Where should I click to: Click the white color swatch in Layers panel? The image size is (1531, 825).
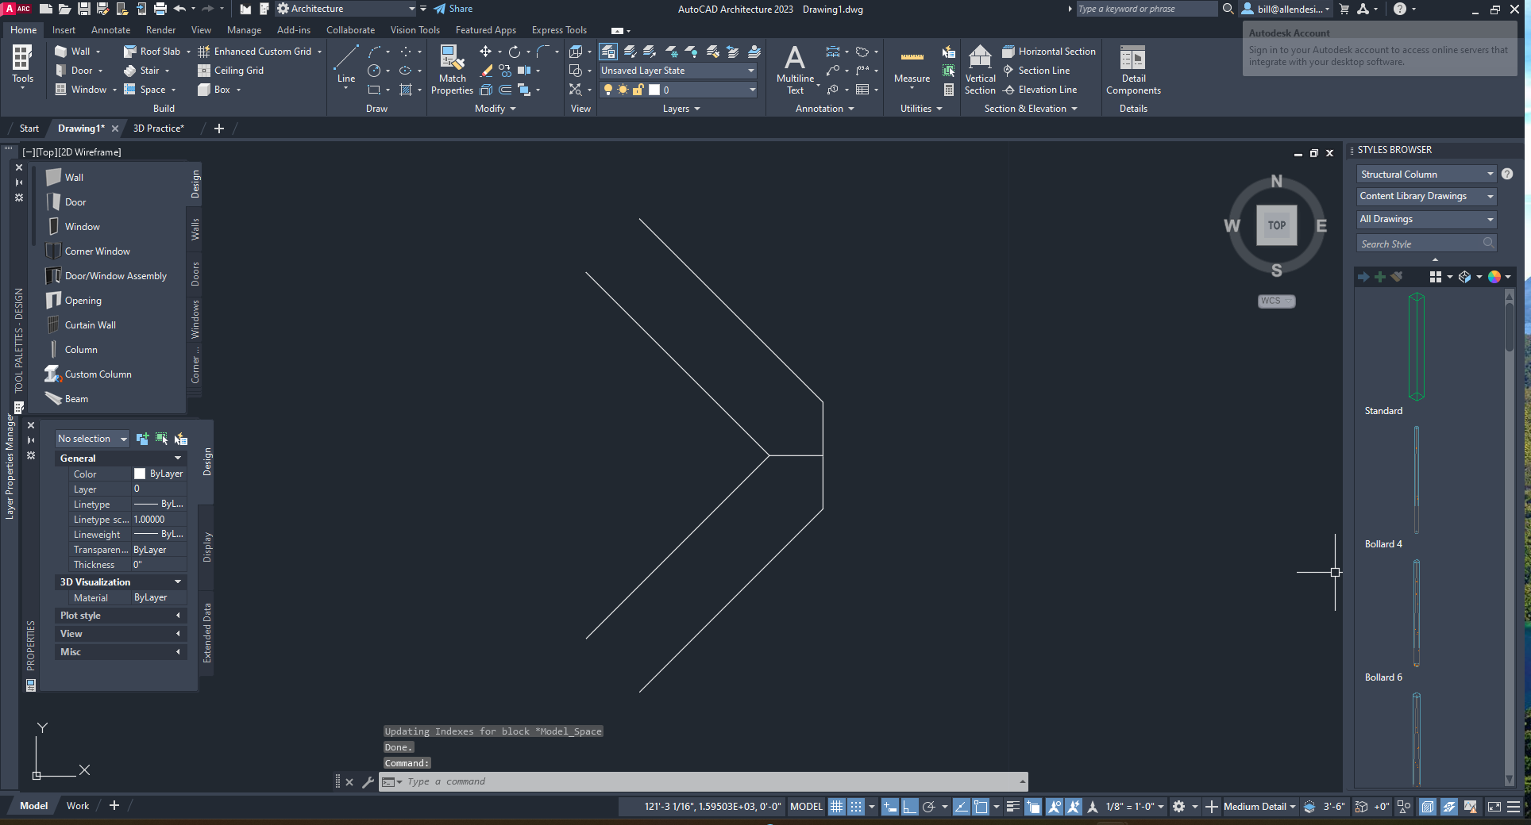coord(654,90)
